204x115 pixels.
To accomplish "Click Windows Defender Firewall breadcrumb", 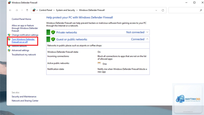I will tap(92, 10).
